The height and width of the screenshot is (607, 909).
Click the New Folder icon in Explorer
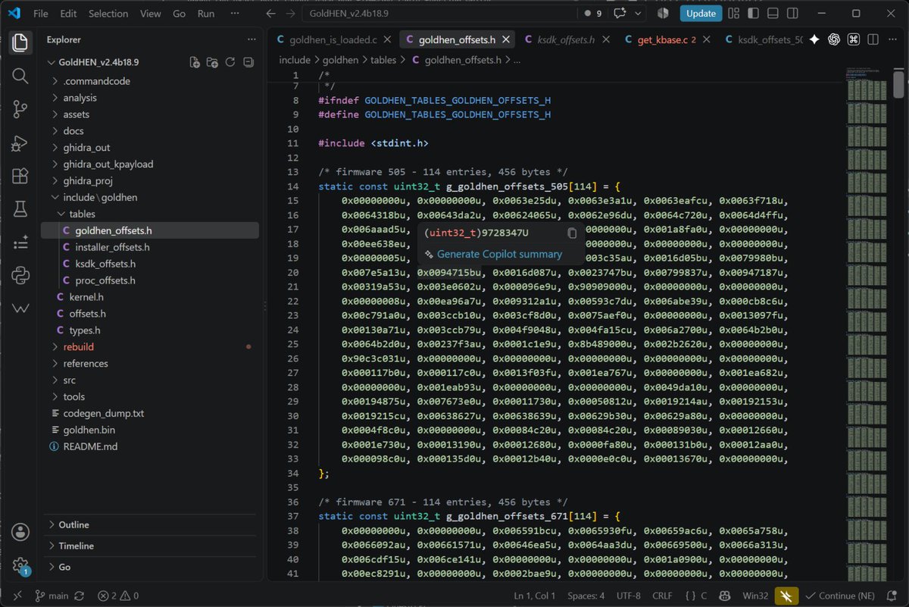click(x=212, y=62)
